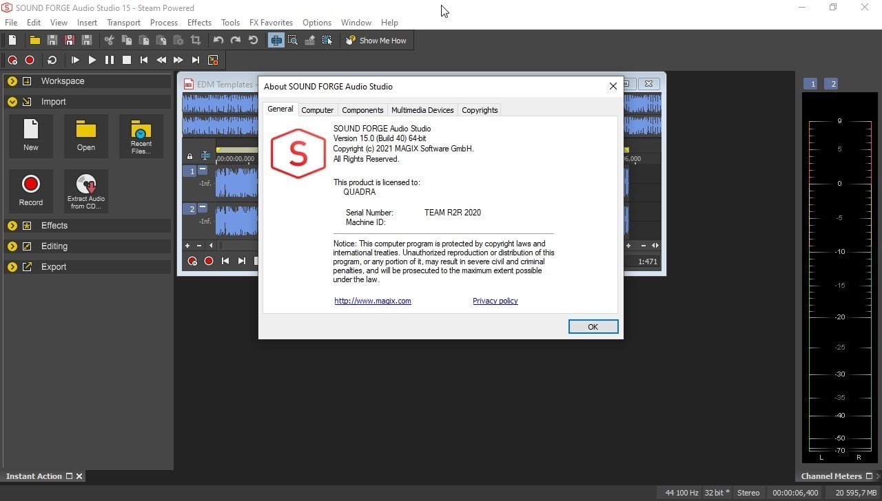Click red Record button in EDM Templates window
The width and height of the screenshot is (882, 501).
click(x=209, y=262)
